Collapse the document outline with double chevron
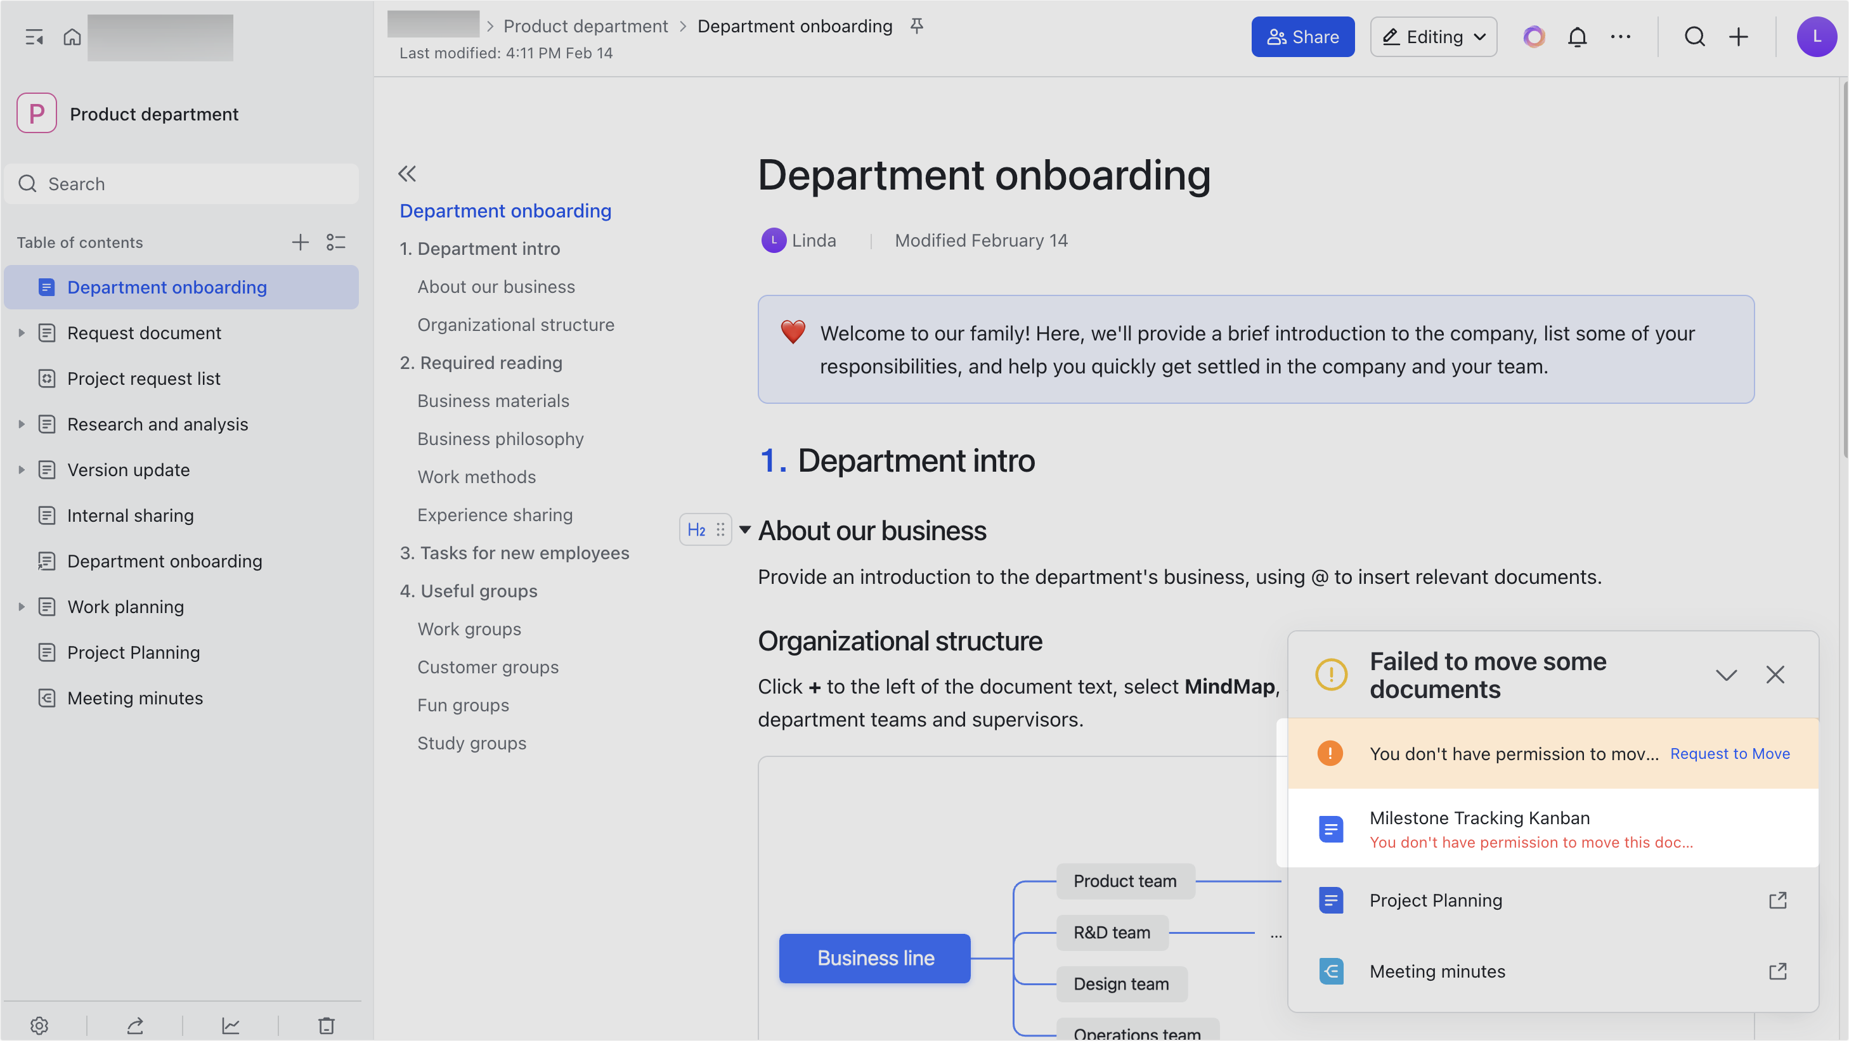The width and height of the screenshot is (1849, 1041). (407, 174)
